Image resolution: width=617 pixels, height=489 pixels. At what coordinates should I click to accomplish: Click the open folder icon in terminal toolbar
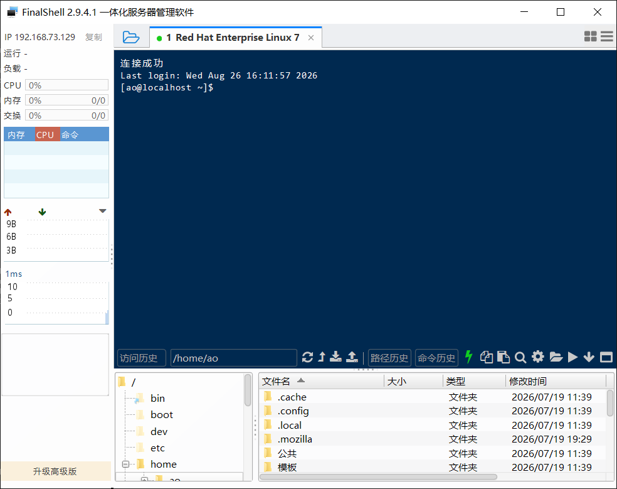556,357
